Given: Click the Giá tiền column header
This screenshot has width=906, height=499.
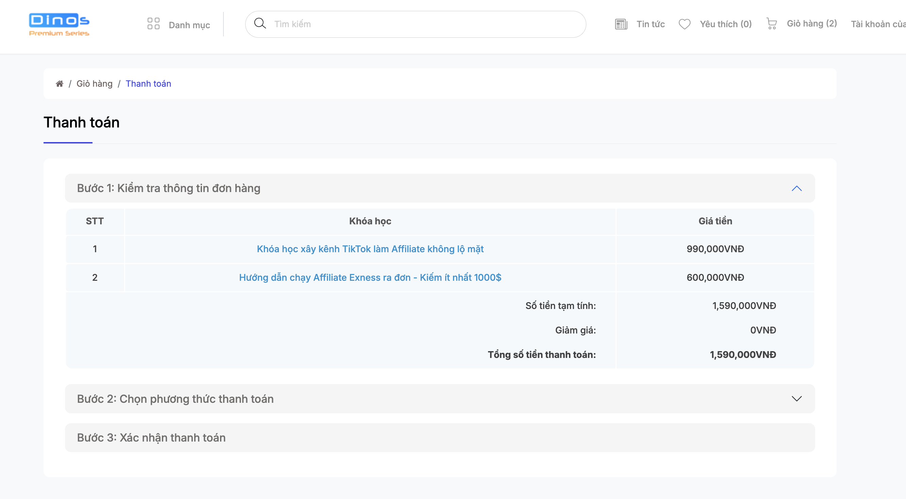Looking at the screenshot, I should [x=715, y=221].
